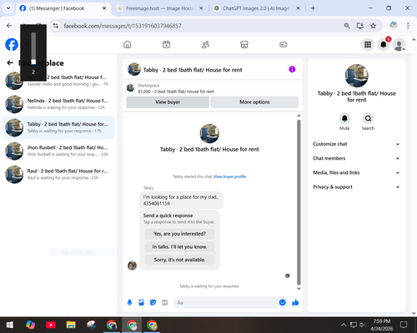Image resolution: width=417 pixels, height=333 pixels.
Task: Open Reels video icon in top nav
Action: 166,45
